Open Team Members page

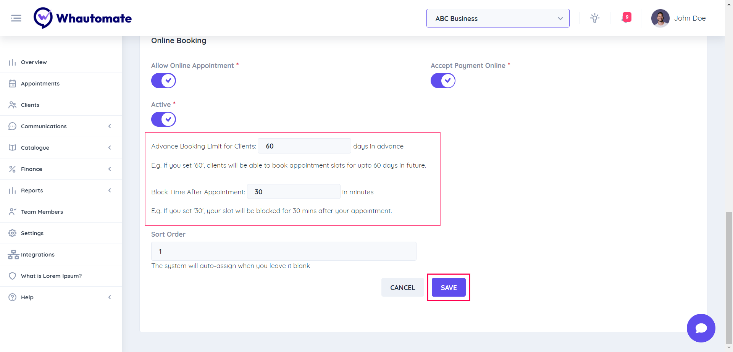42,212
